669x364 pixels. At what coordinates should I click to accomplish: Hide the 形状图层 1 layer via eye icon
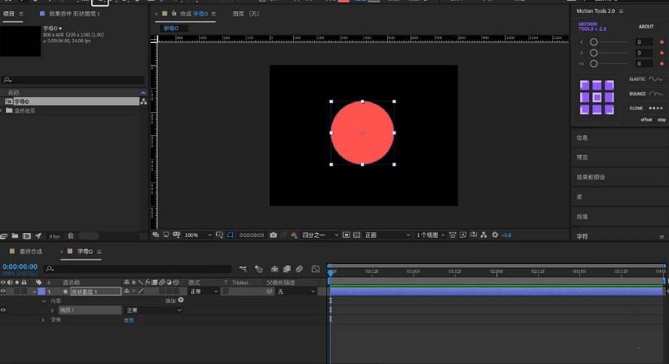click(4, 291)
